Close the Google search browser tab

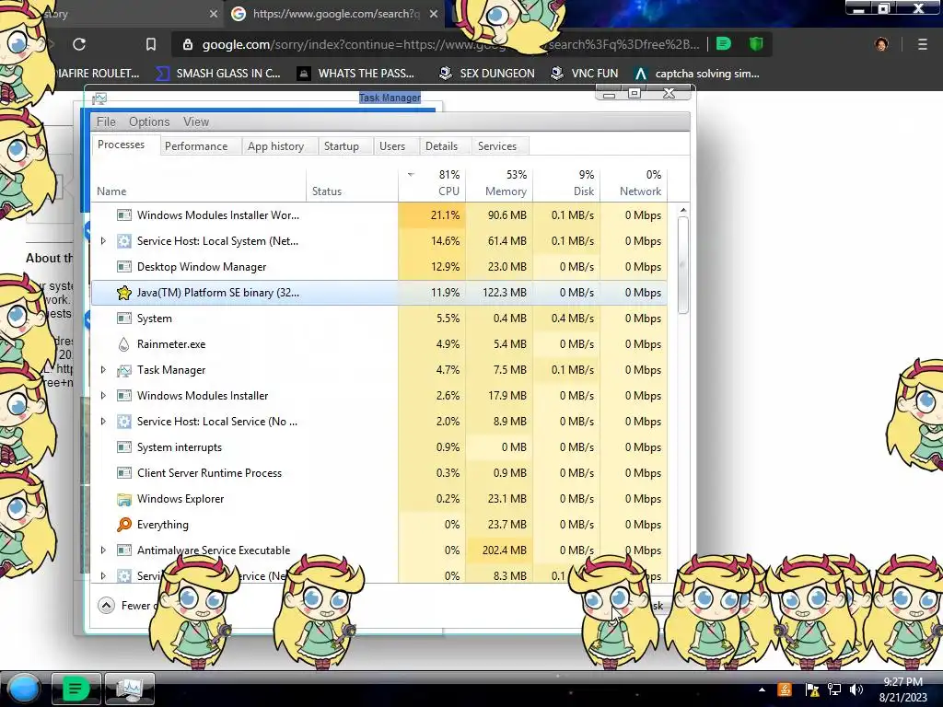pos(434,13)
